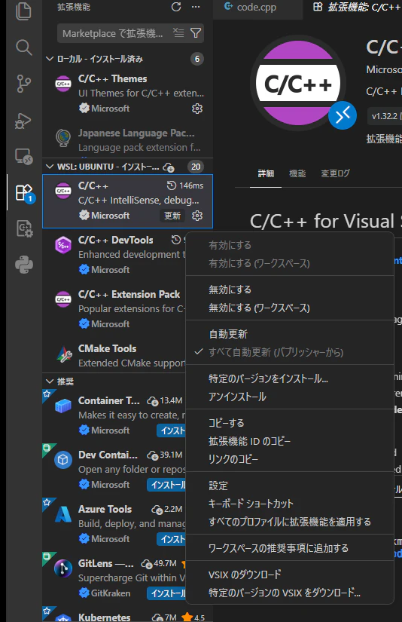
Task: Open the Run and Debug view
Action: (x=24, y=121)
